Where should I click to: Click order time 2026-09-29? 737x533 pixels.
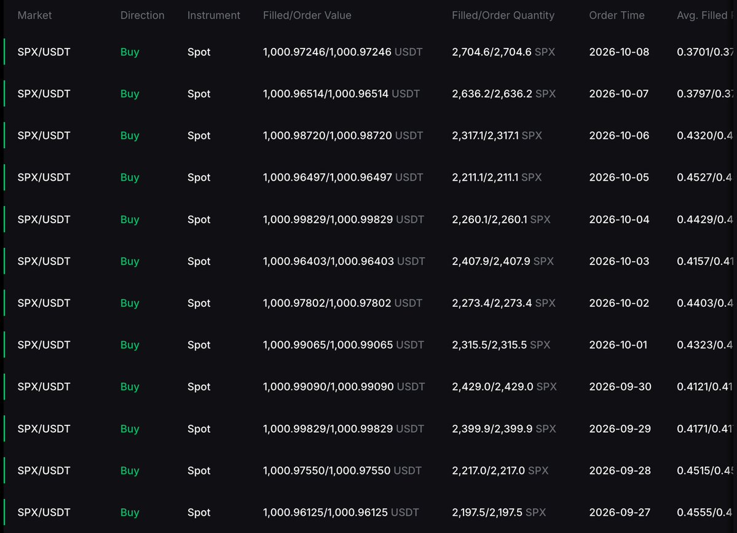click(x=620, y=429)
